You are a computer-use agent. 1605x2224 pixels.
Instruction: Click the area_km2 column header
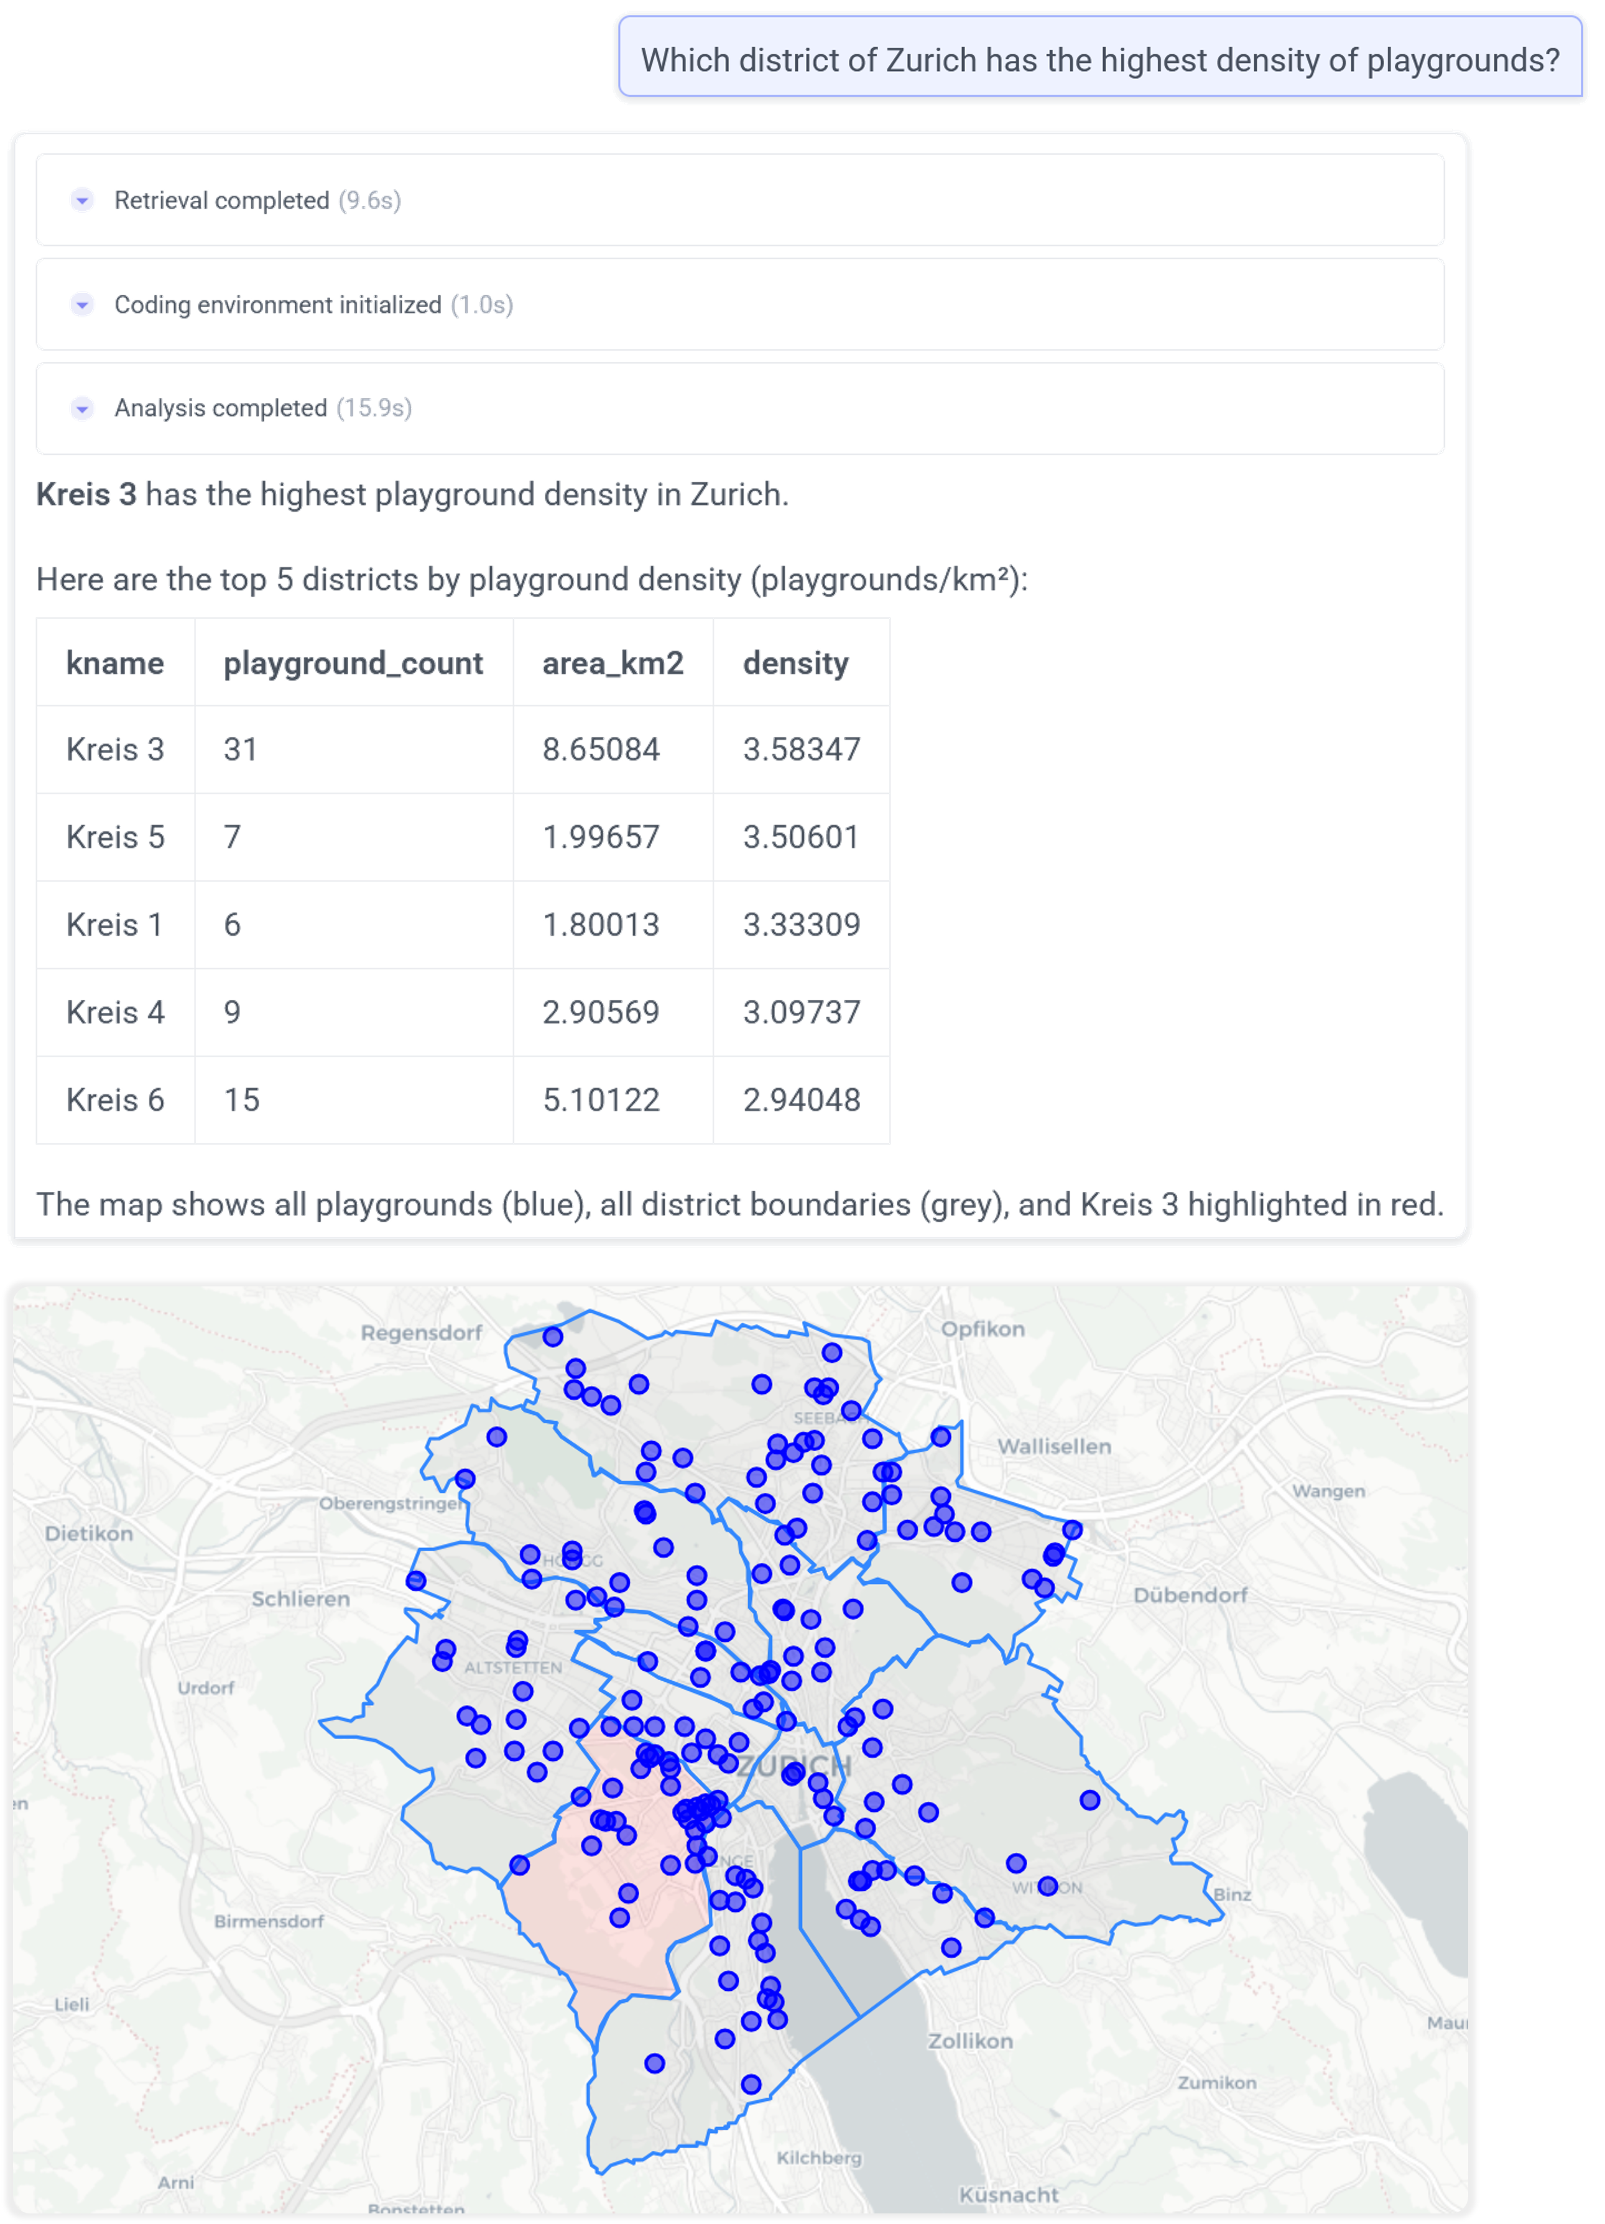pyautogui.click(x=612, y=663)
